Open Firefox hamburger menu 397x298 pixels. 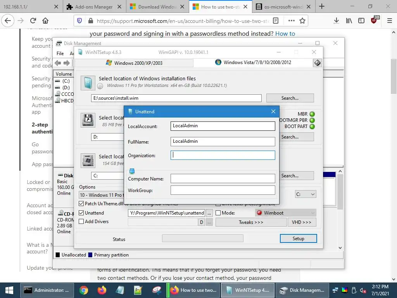point(390,21)
